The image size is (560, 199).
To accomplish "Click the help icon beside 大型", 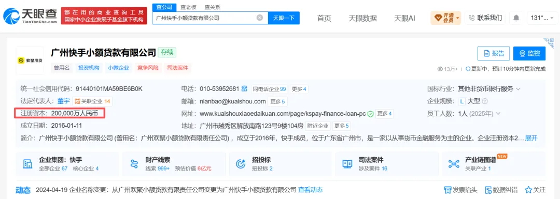I will pos(485,101).
